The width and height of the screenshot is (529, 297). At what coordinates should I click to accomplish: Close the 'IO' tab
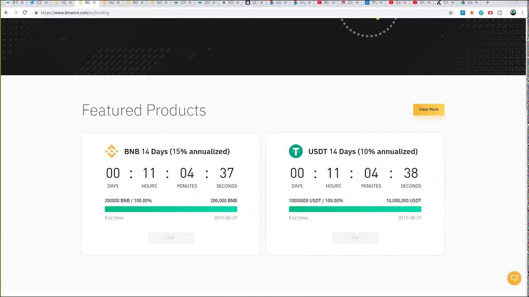[238, 2]
